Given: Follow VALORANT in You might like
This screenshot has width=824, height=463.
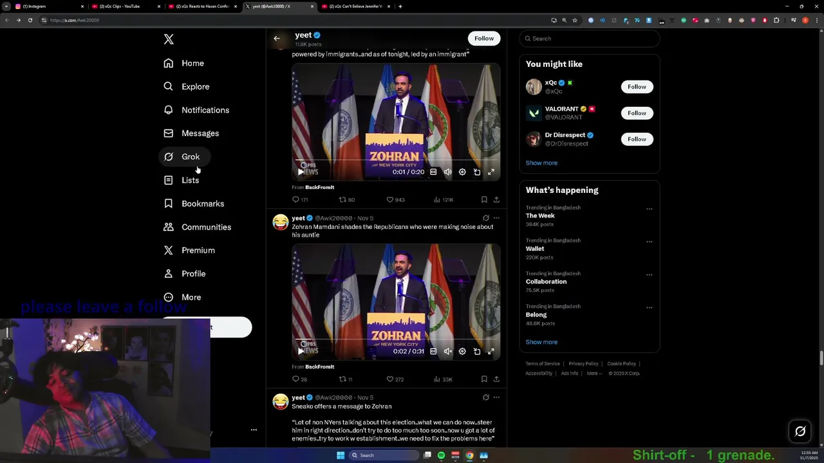Looking at the screenshot, I should click(637, 113).
